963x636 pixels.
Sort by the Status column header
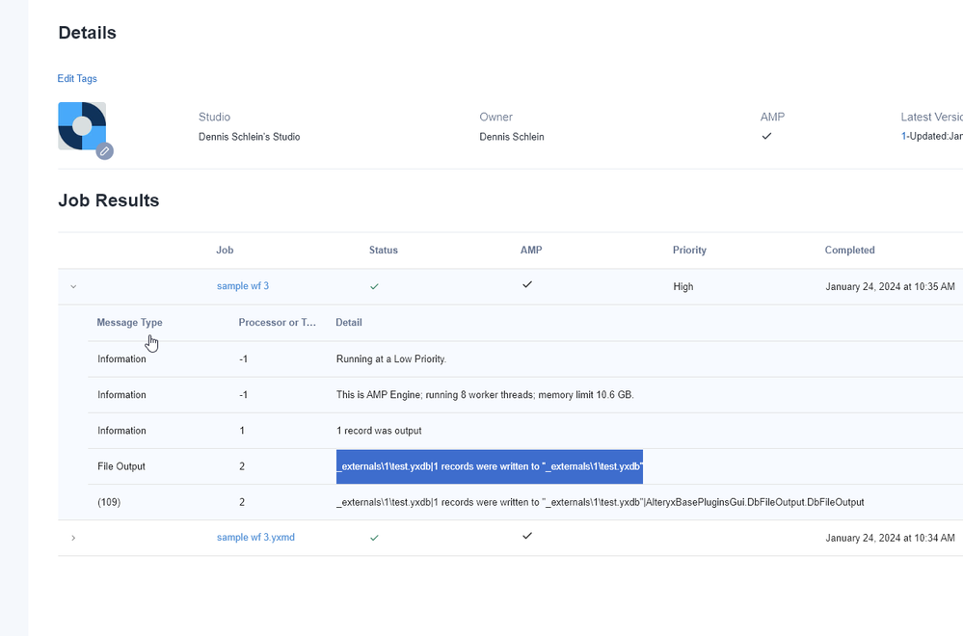[x=384, y=250]
